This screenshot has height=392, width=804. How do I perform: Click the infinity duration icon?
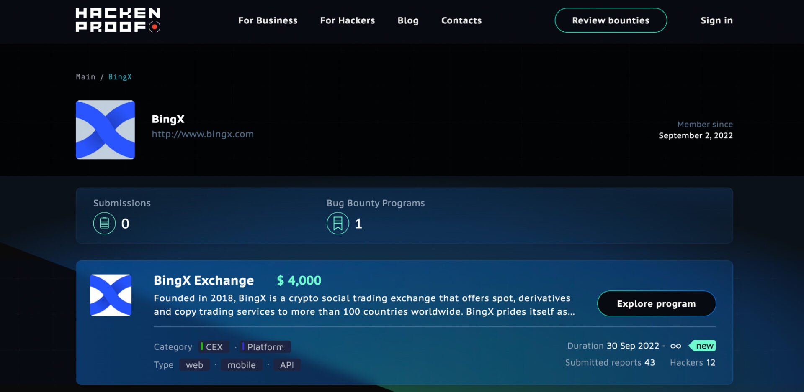[x=675, y=346]
